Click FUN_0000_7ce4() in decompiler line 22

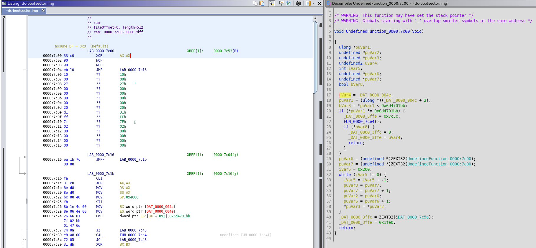(x=358, y=121)
